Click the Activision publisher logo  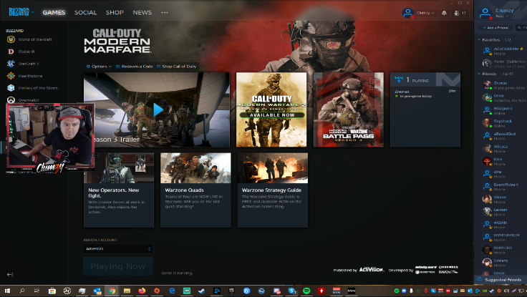click(371, 270)
